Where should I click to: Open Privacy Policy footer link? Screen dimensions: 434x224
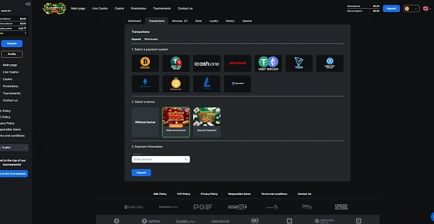(209, 194)
